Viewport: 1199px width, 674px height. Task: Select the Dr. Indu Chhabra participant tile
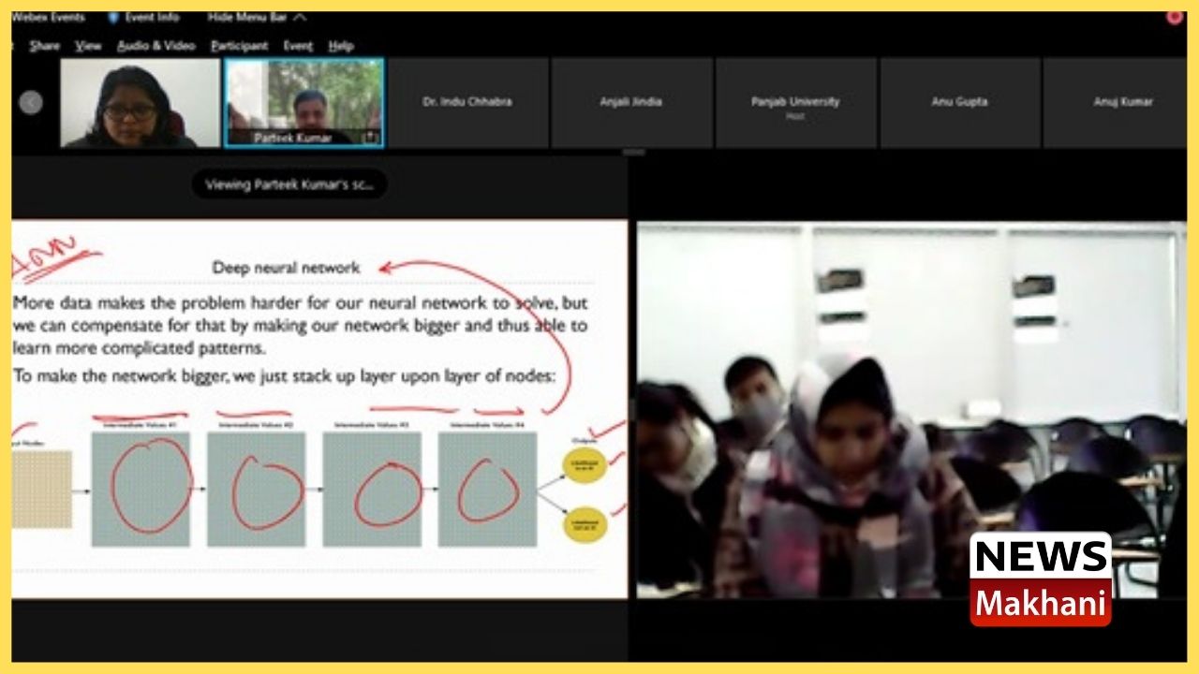click(469, 102)
